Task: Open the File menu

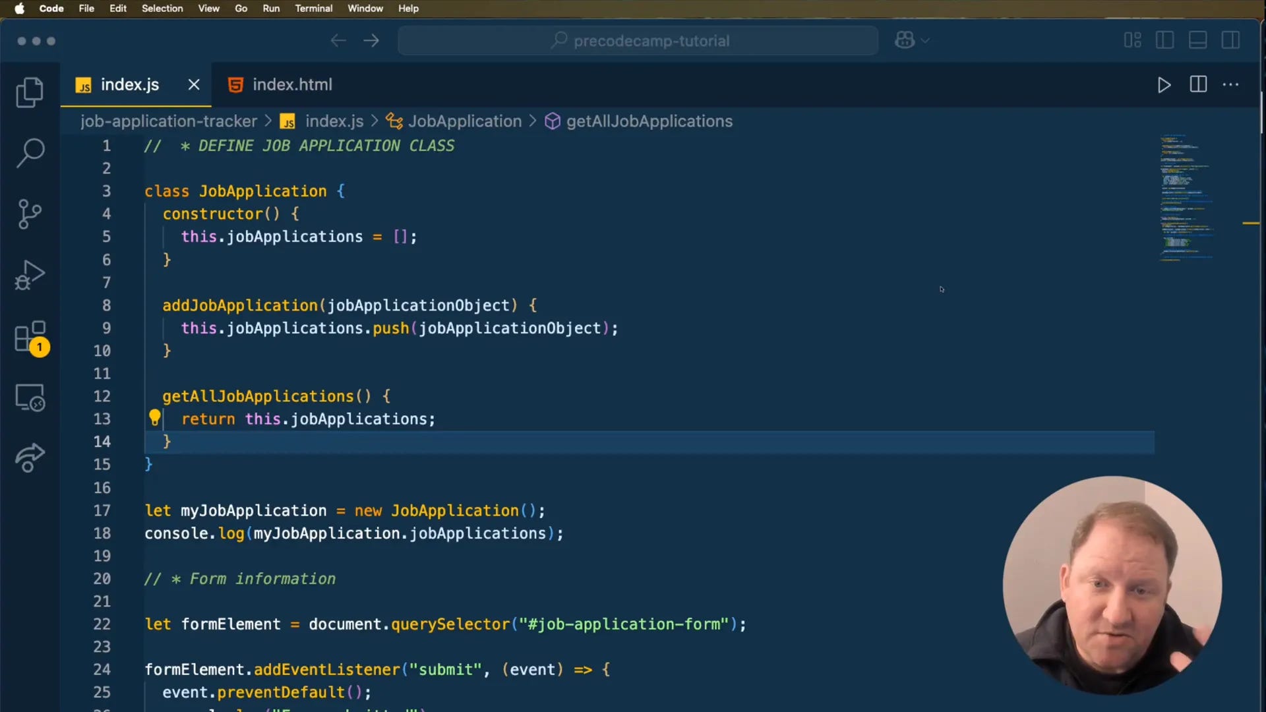Action: [x=86, y=9]
